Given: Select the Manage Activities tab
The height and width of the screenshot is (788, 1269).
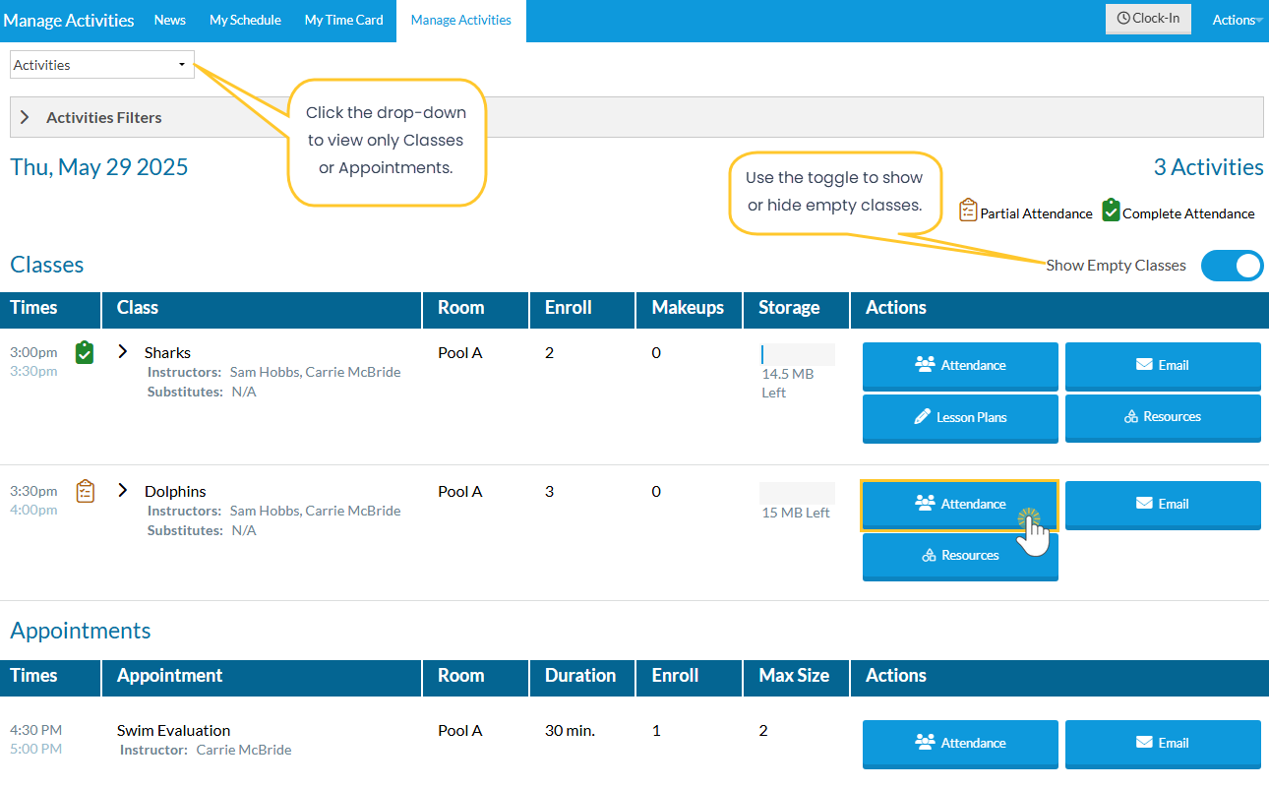Looking at the screenshot, I should tap(461, 21).
